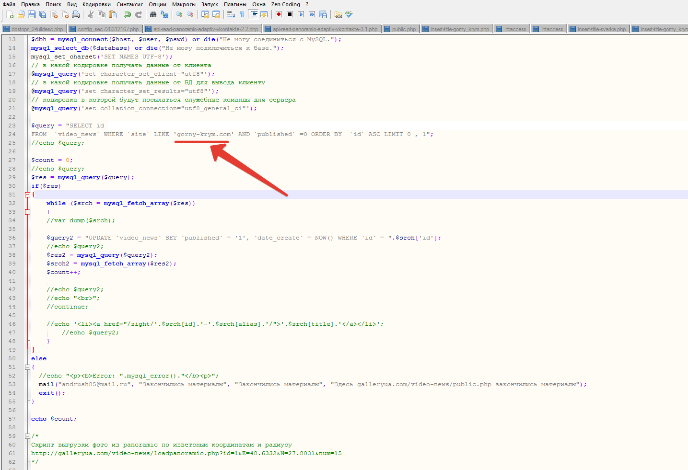This screenshot has width=688, height=470.
Task: Switch to api-read-panoramio-adaptiv-vkontakte-2.2.php tab
Action: [x=202, y=29]
